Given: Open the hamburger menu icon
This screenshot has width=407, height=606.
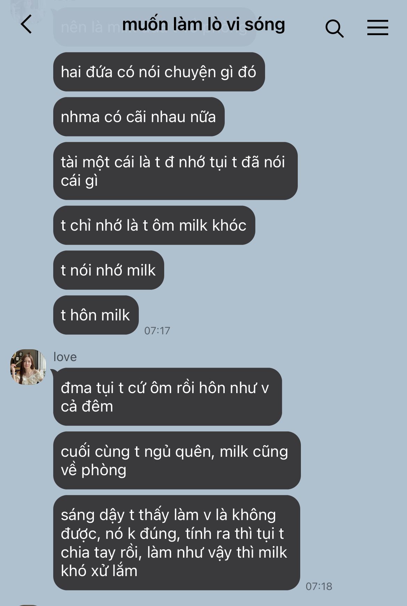Looking at the screenshot, I should tap(377, 27).
